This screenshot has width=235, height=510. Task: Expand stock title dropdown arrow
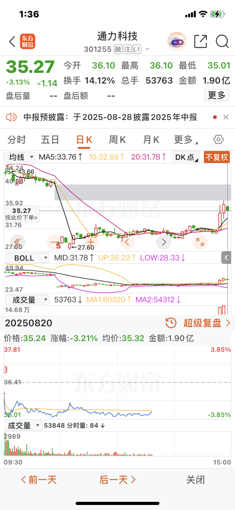click(x=148, y=50)
